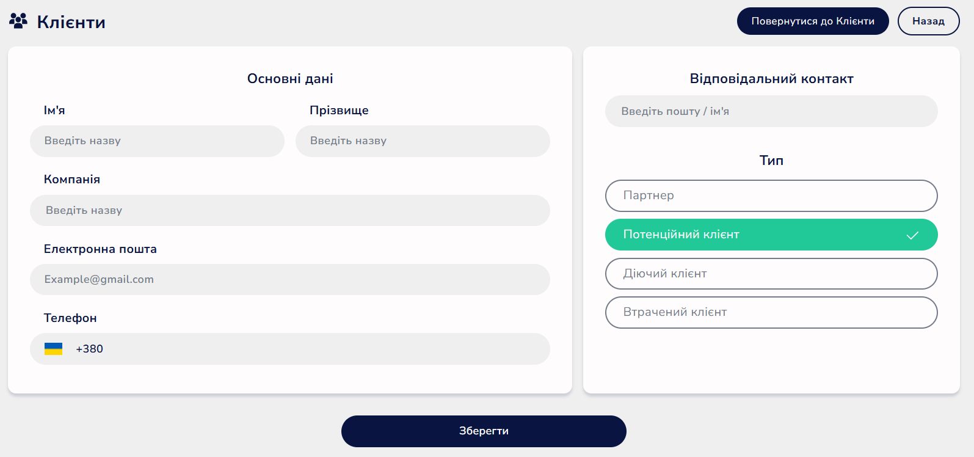Click Повернутися до Клієнти button
The image size is (974, 457).
coord(813,21)
